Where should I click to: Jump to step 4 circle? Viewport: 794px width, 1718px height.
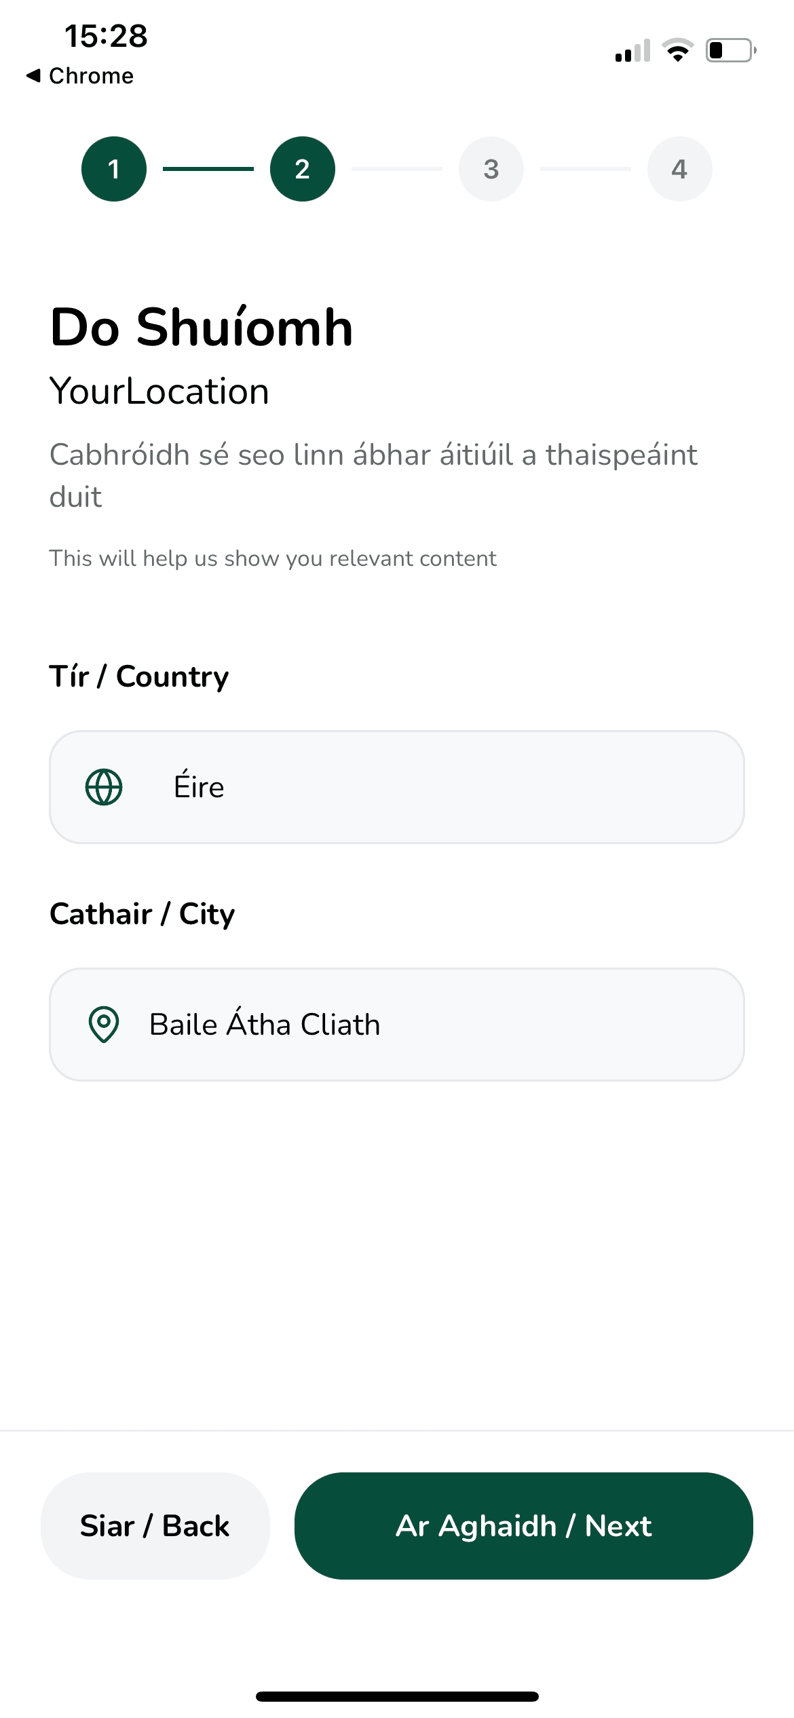[x=679, y=169]
